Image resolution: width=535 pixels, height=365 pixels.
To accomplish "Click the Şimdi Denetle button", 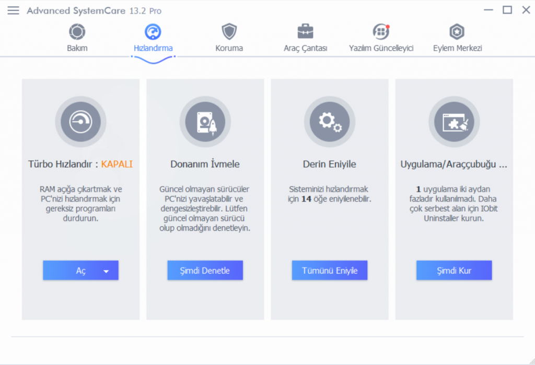I will click(205, 270).
